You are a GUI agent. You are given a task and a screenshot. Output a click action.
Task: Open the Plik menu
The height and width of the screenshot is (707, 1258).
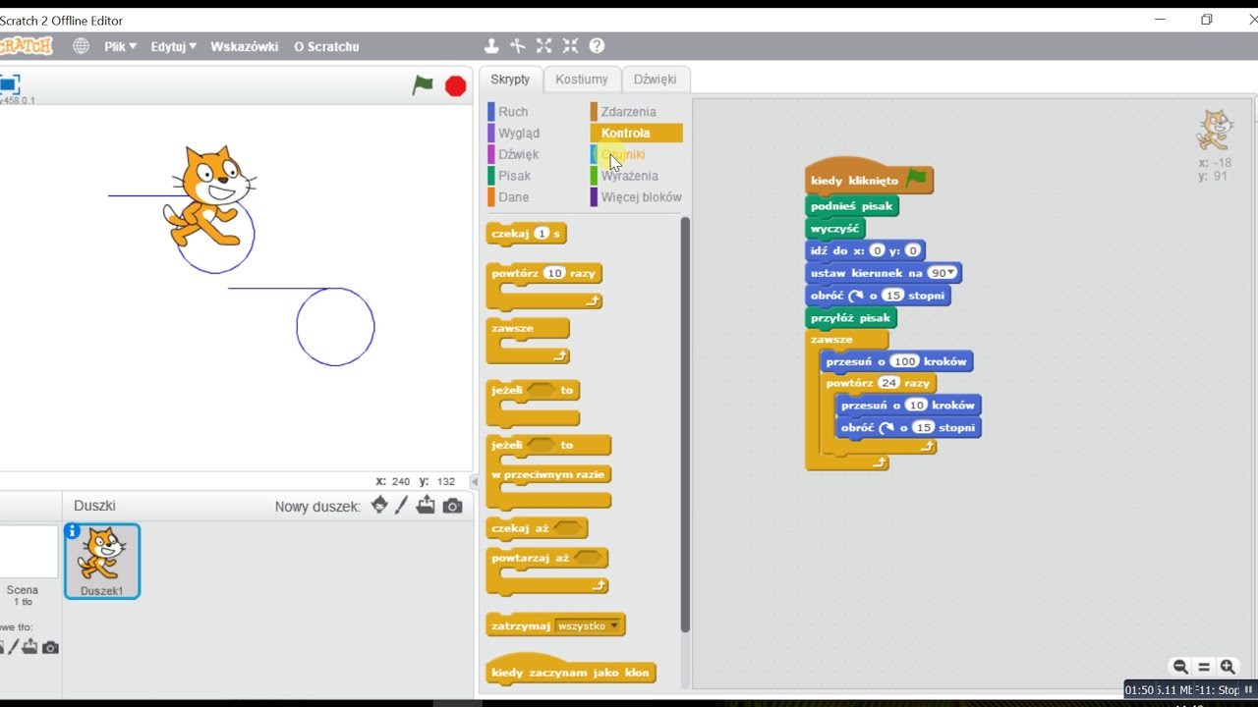120,46
